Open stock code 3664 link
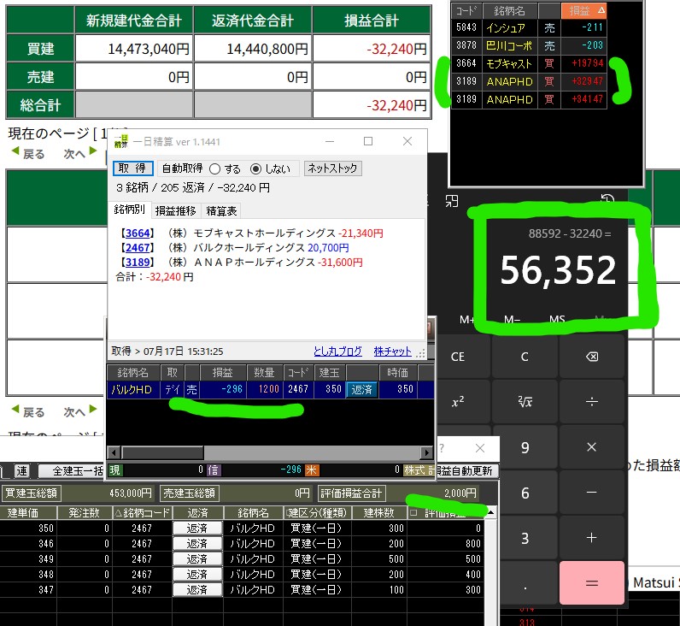The width and height of the screenshot is (680, 626). point(138,233)
